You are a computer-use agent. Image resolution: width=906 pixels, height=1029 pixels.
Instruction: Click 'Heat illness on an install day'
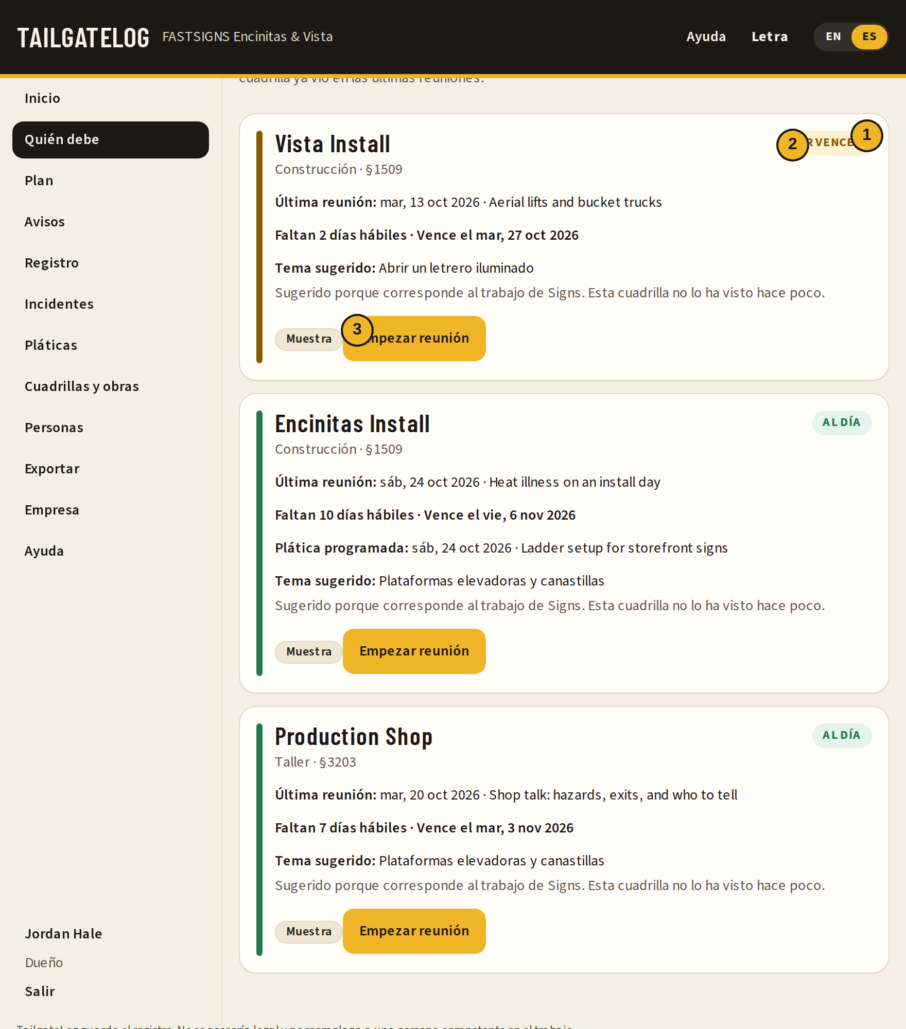[x=574, y=482]
